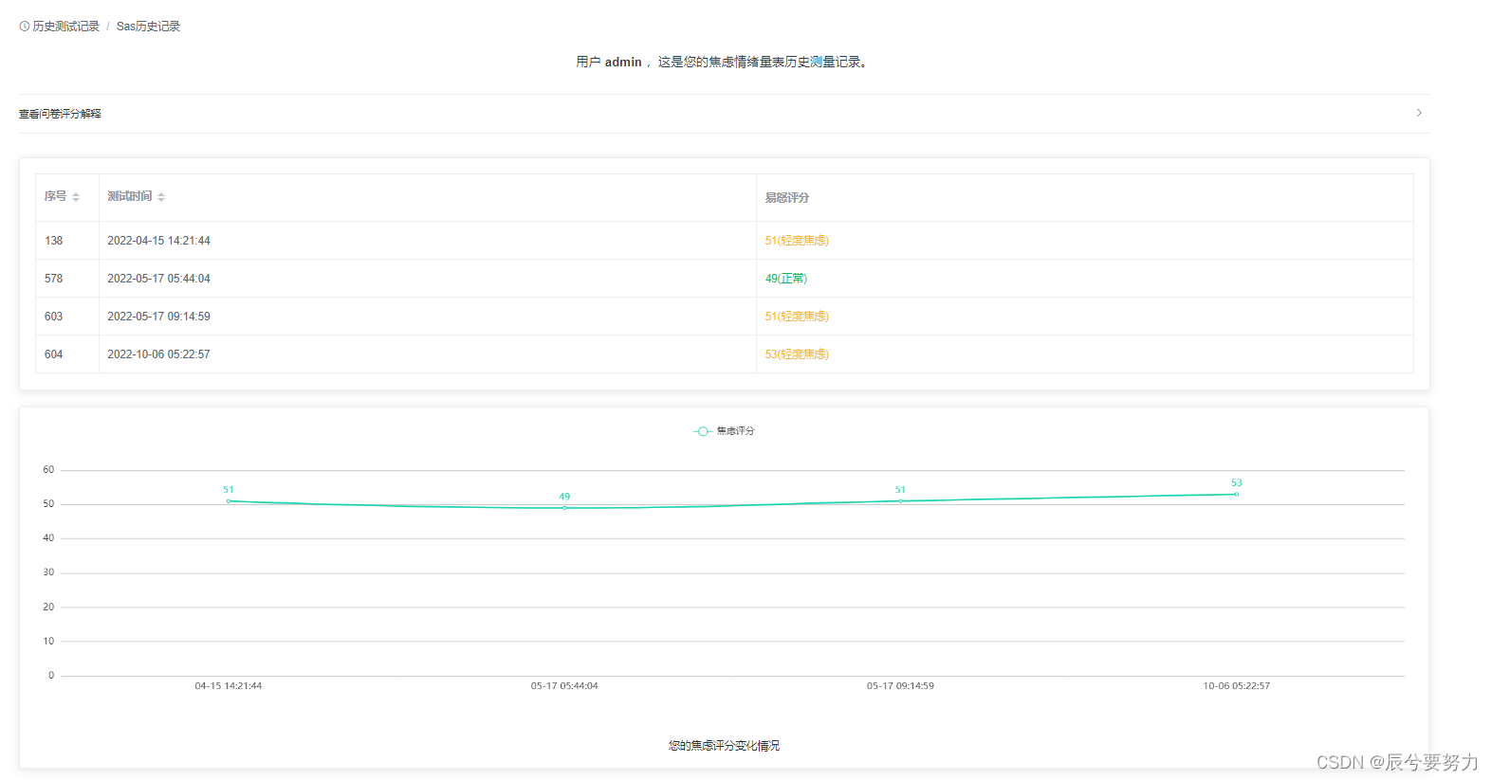Click test time 2022-05-17 09:14:59
Image resolution: width=1491 pixels, height=780 pixels.
click(x=158, y=317)
